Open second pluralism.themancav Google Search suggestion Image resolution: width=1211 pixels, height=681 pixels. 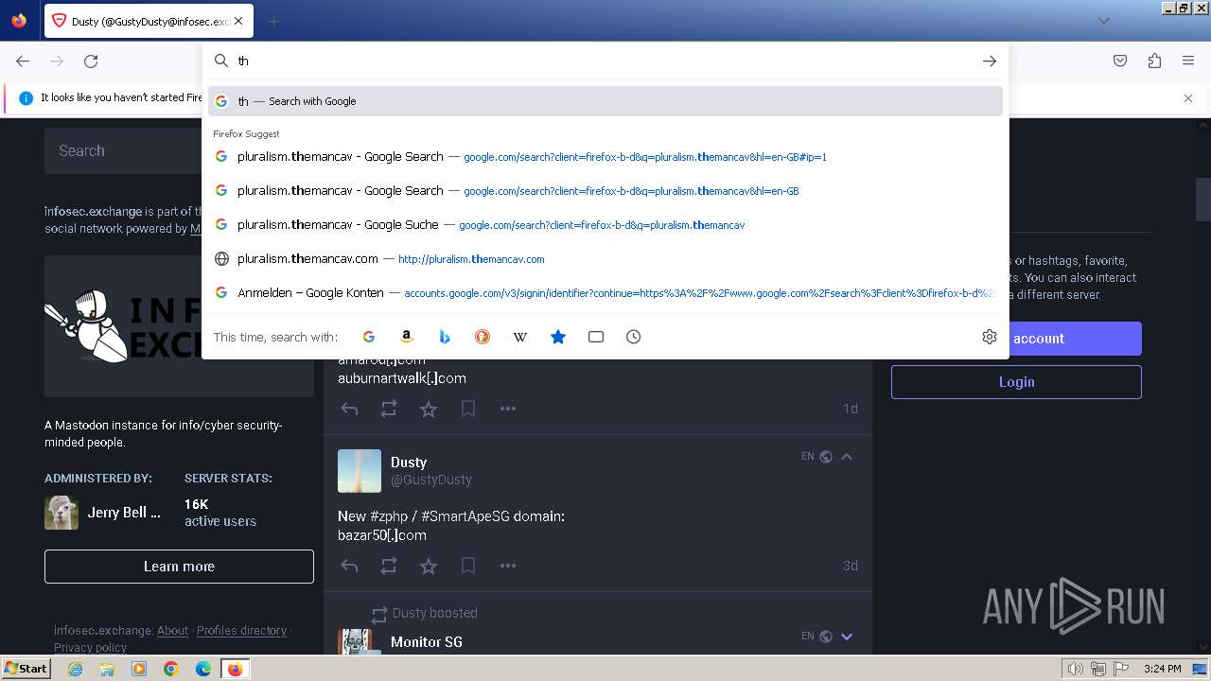[x=605, y=191]
